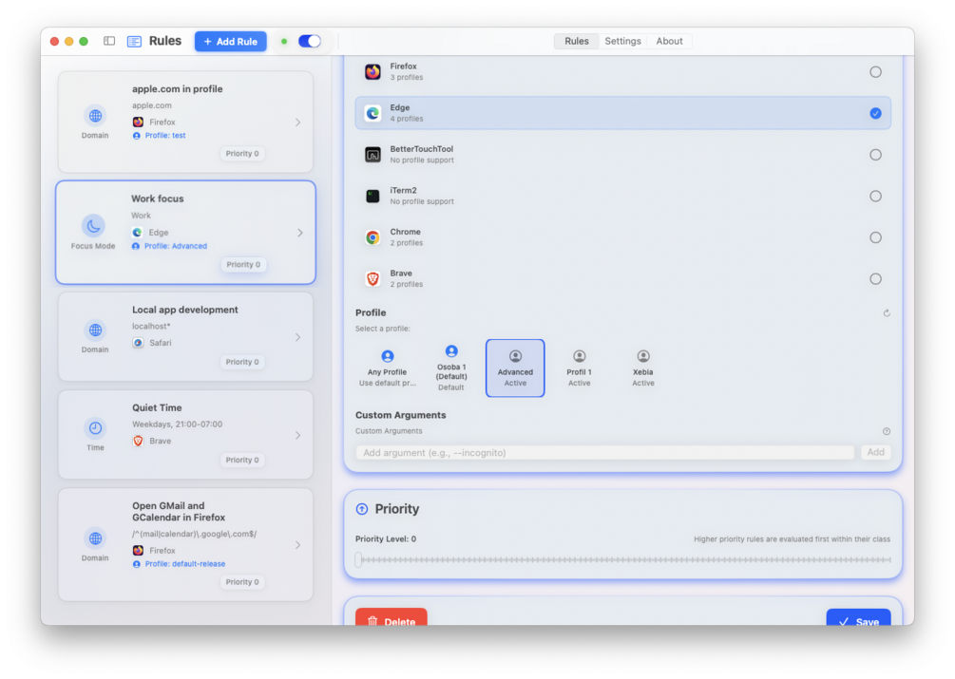Click inside the Add argument text field

[x=604, y=453]
